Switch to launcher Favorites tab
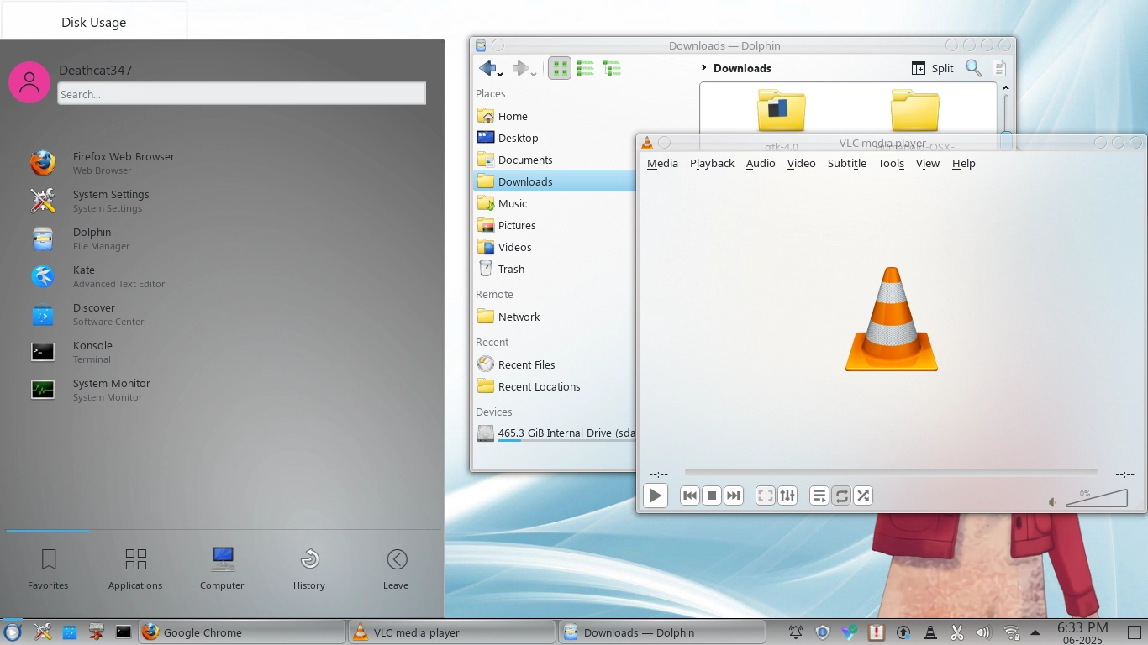This screenshot has height=645, width=1148. (48, 569)
